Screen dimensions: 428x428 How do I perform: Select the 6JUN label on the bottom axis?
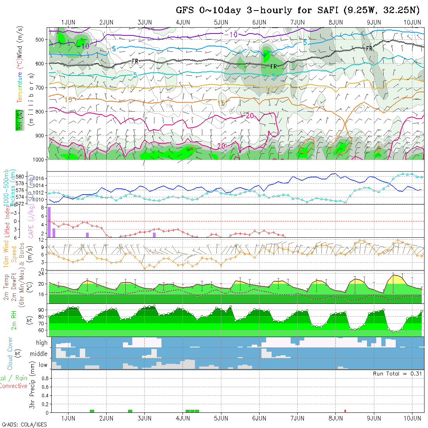(259, 418)
